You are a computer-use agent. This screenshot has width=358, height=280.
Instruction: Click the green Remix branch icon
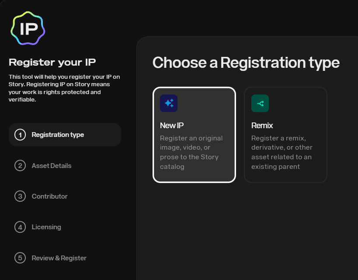tap(260, 103)
